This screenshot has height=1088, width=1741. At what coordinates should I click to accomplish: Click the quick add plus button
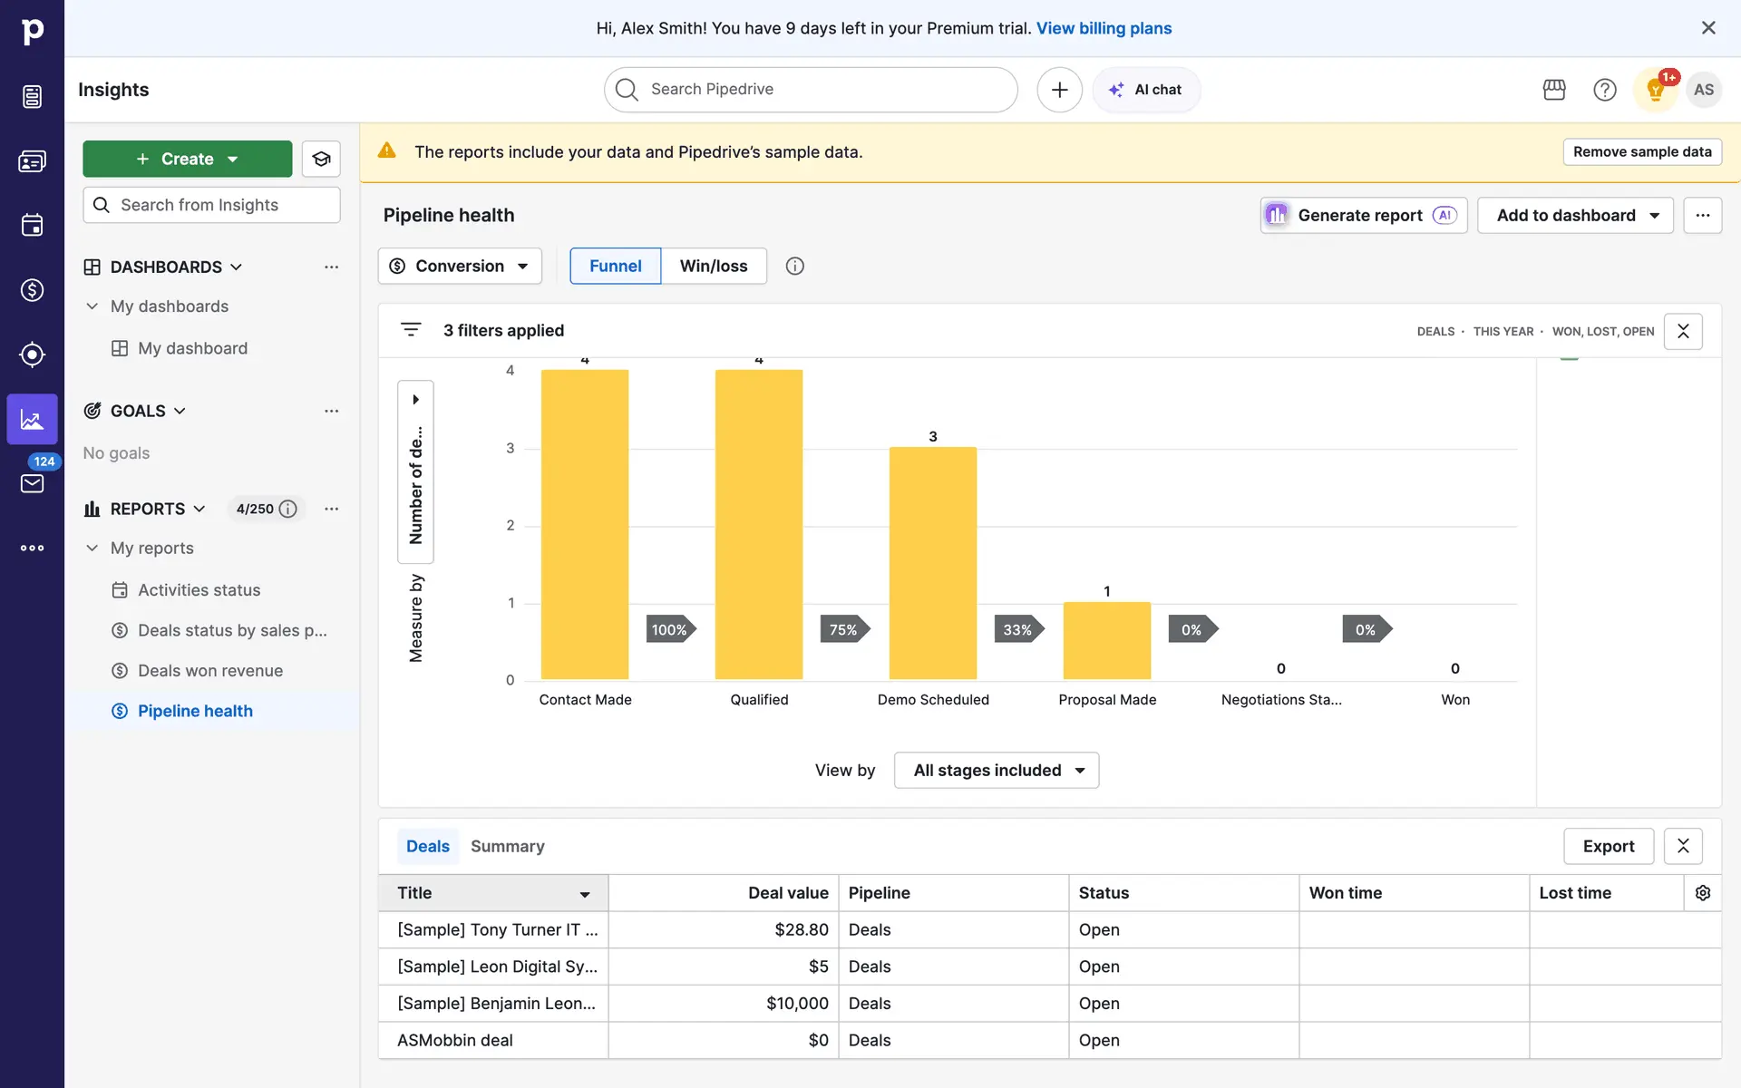click(x=1059, y=90)
